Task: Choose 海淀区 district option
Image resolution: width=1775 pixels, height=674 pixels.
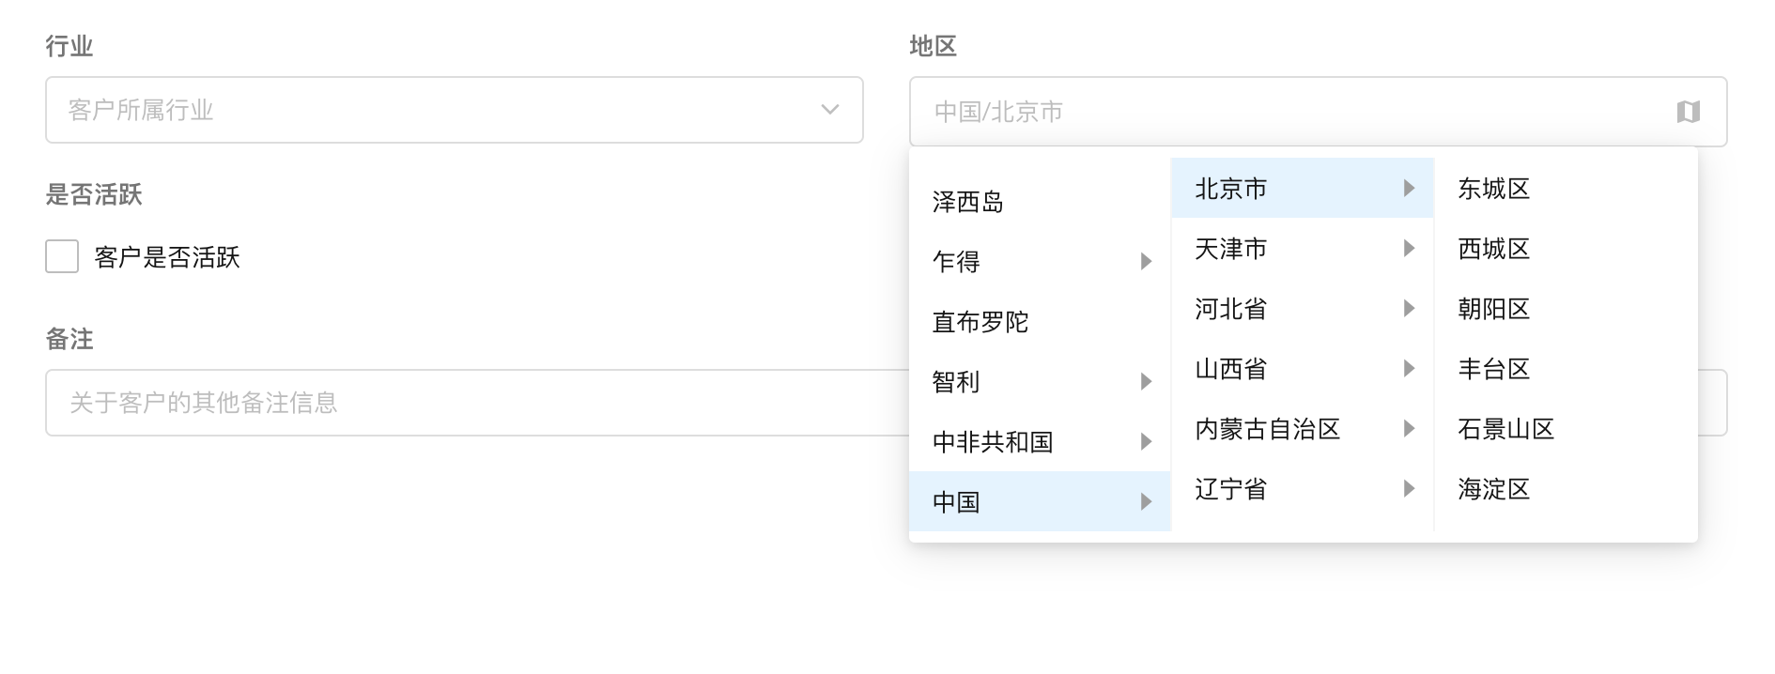Action: (x=1494, y=489)
